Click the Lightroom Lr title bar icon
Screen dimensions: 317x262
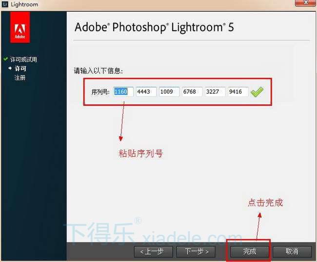5,4
